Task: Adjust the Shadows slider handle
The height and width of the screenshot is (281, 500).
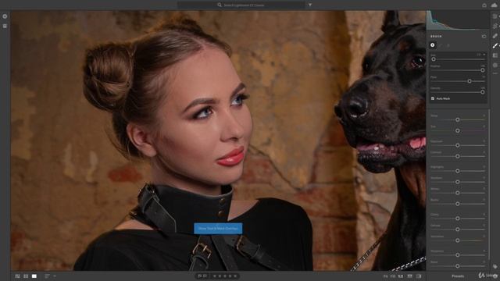Action: click(x=458, y=182)
